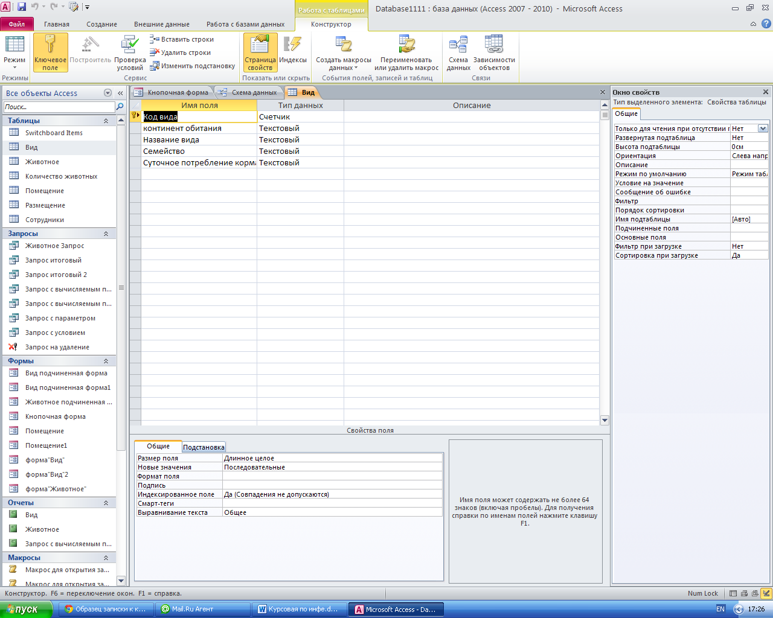
Task: Switch to the Схема данных document tab
Action: point(248,92)
